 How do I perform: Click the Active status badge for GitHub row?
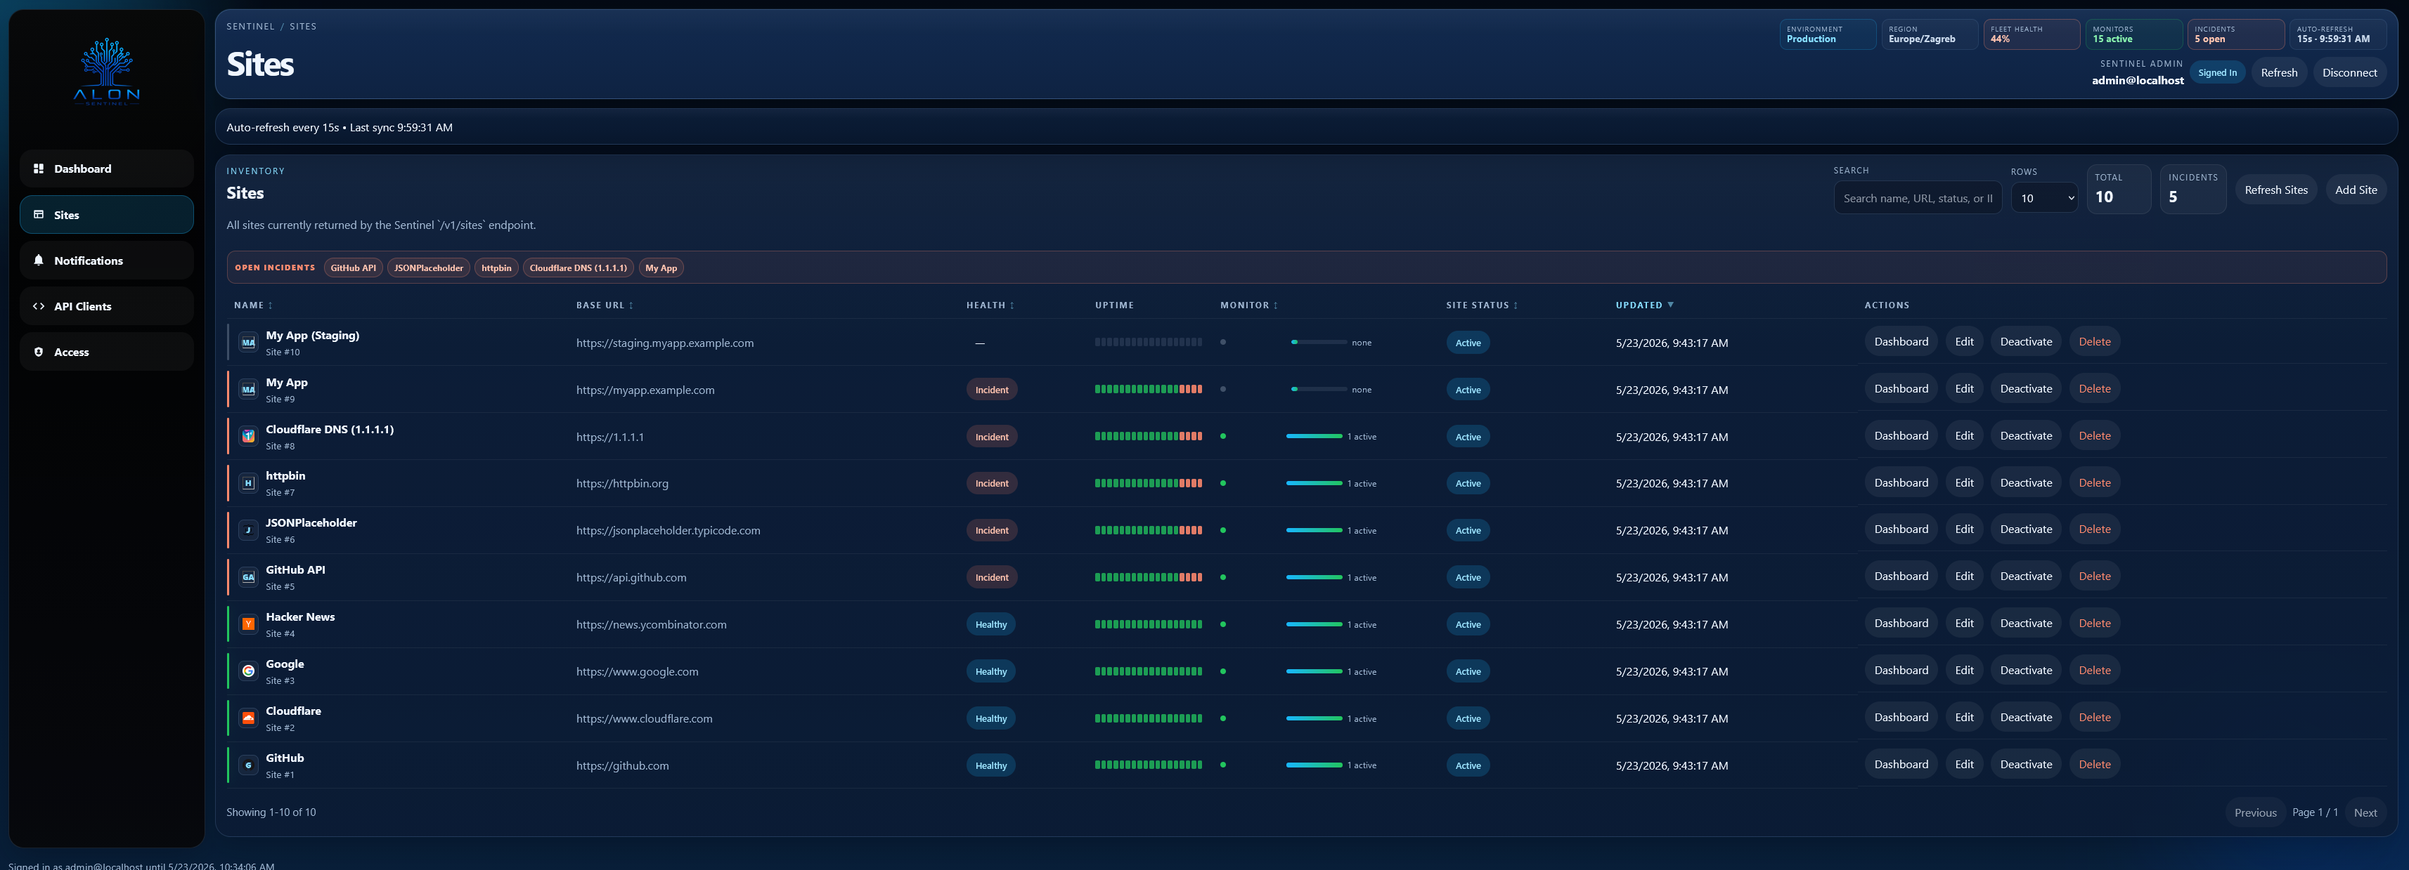(1467, 765)
